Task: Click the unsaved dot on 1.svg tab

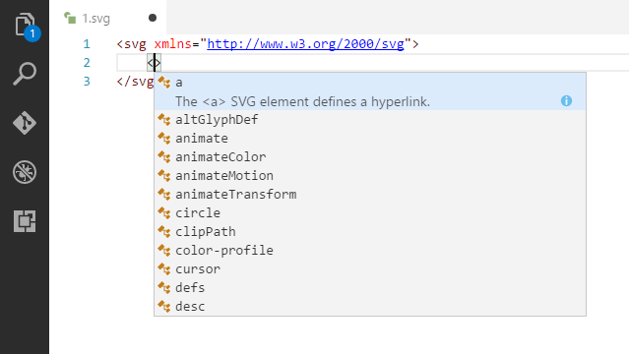Action: click(x=153, y=18)
